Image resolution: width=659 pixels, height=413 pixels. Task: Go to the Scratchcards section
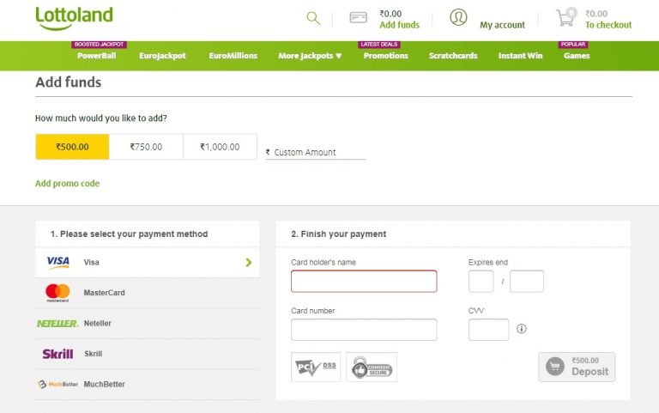(453, 56)
